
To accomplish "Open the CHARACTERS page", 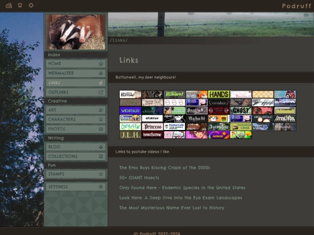I will (76, 120).
